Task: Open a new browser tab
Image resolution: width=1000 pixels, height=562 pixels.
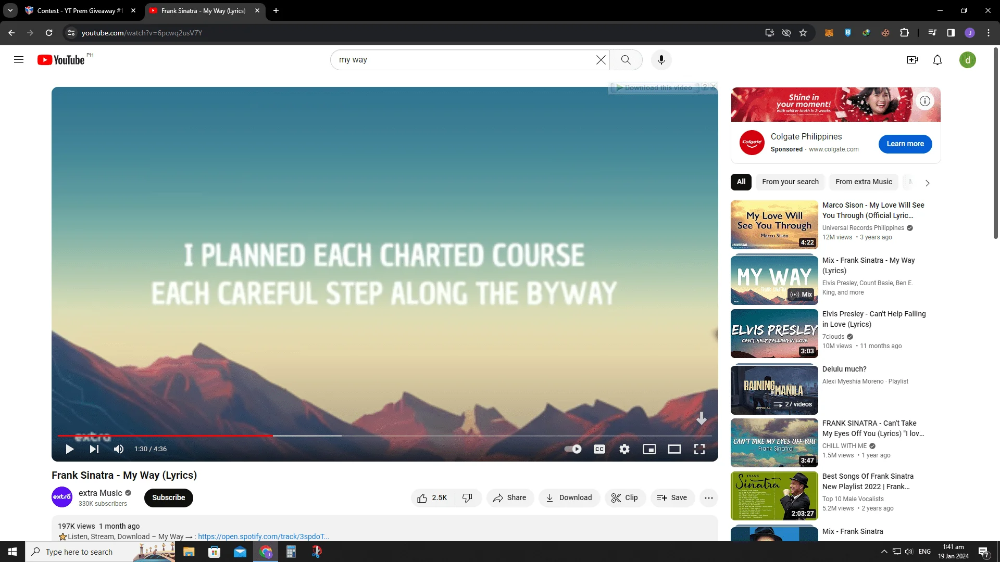Action: click(276, 10)
